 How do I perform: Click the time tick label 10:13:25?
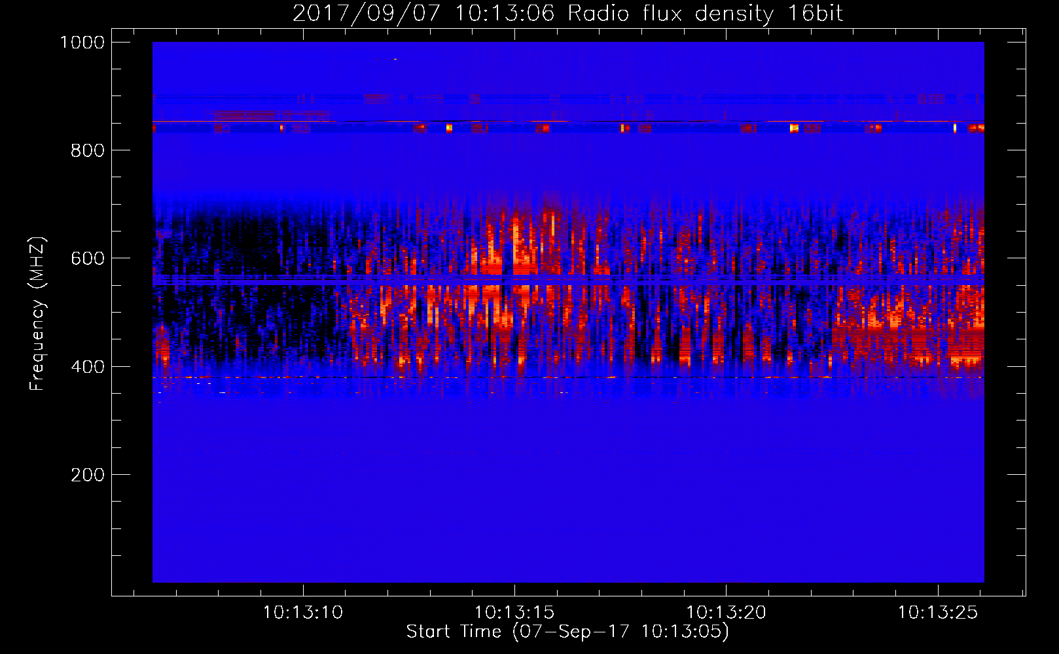(937, 613)
